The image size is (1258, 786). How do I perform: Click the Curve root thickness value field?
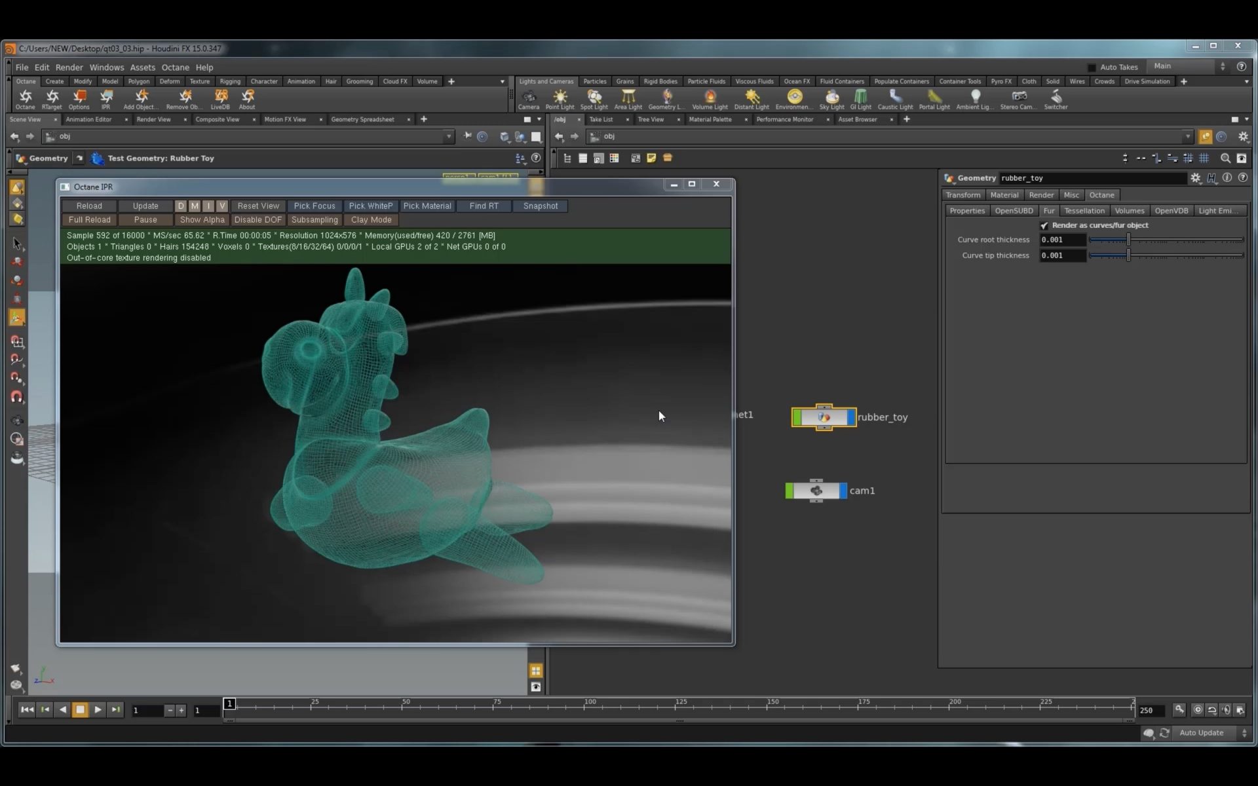click(1062, 240)
